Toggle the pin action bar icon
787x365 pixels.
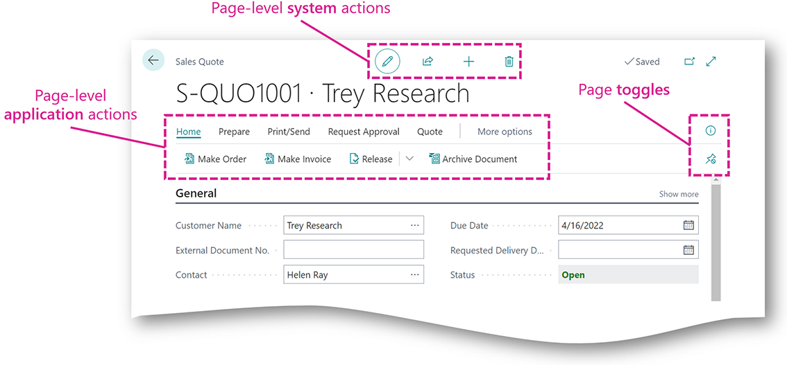710,160
